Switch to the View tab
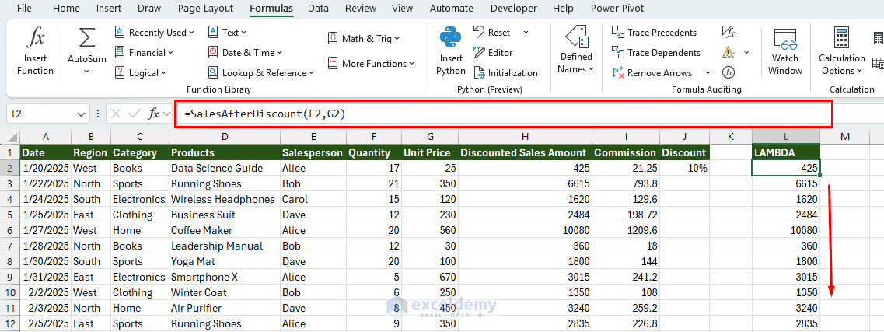Screen dimensions: 884x332 [x=402, y=9]
